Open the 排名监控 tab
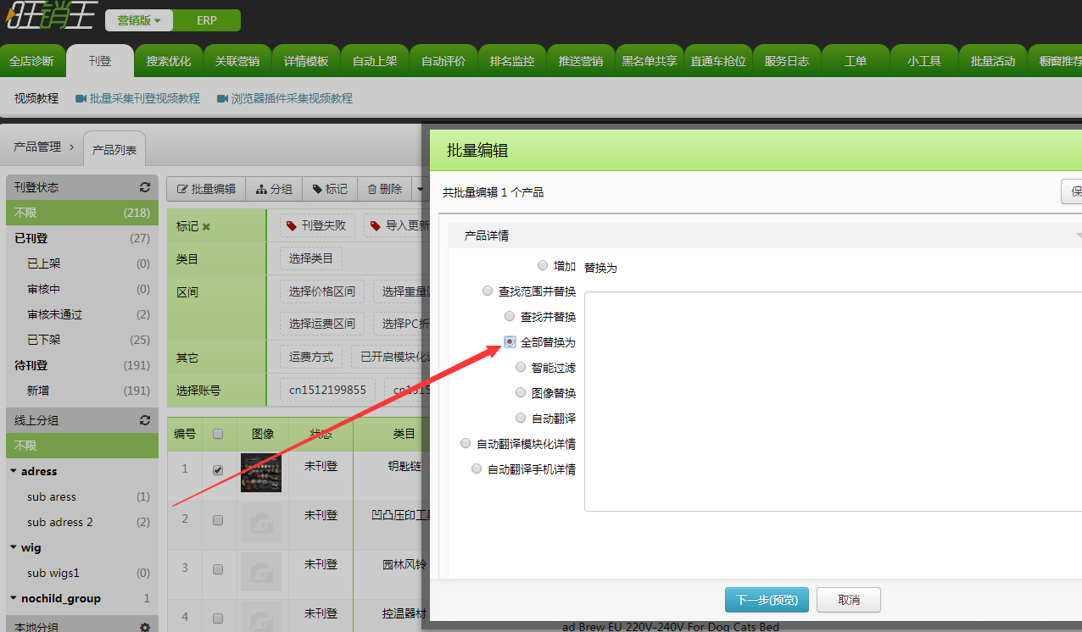The width and height of the screenshot is (1082, 632). tap(512, 61)
